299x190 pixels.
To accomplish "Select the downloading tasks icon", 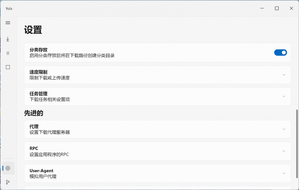I will point(8,39).
